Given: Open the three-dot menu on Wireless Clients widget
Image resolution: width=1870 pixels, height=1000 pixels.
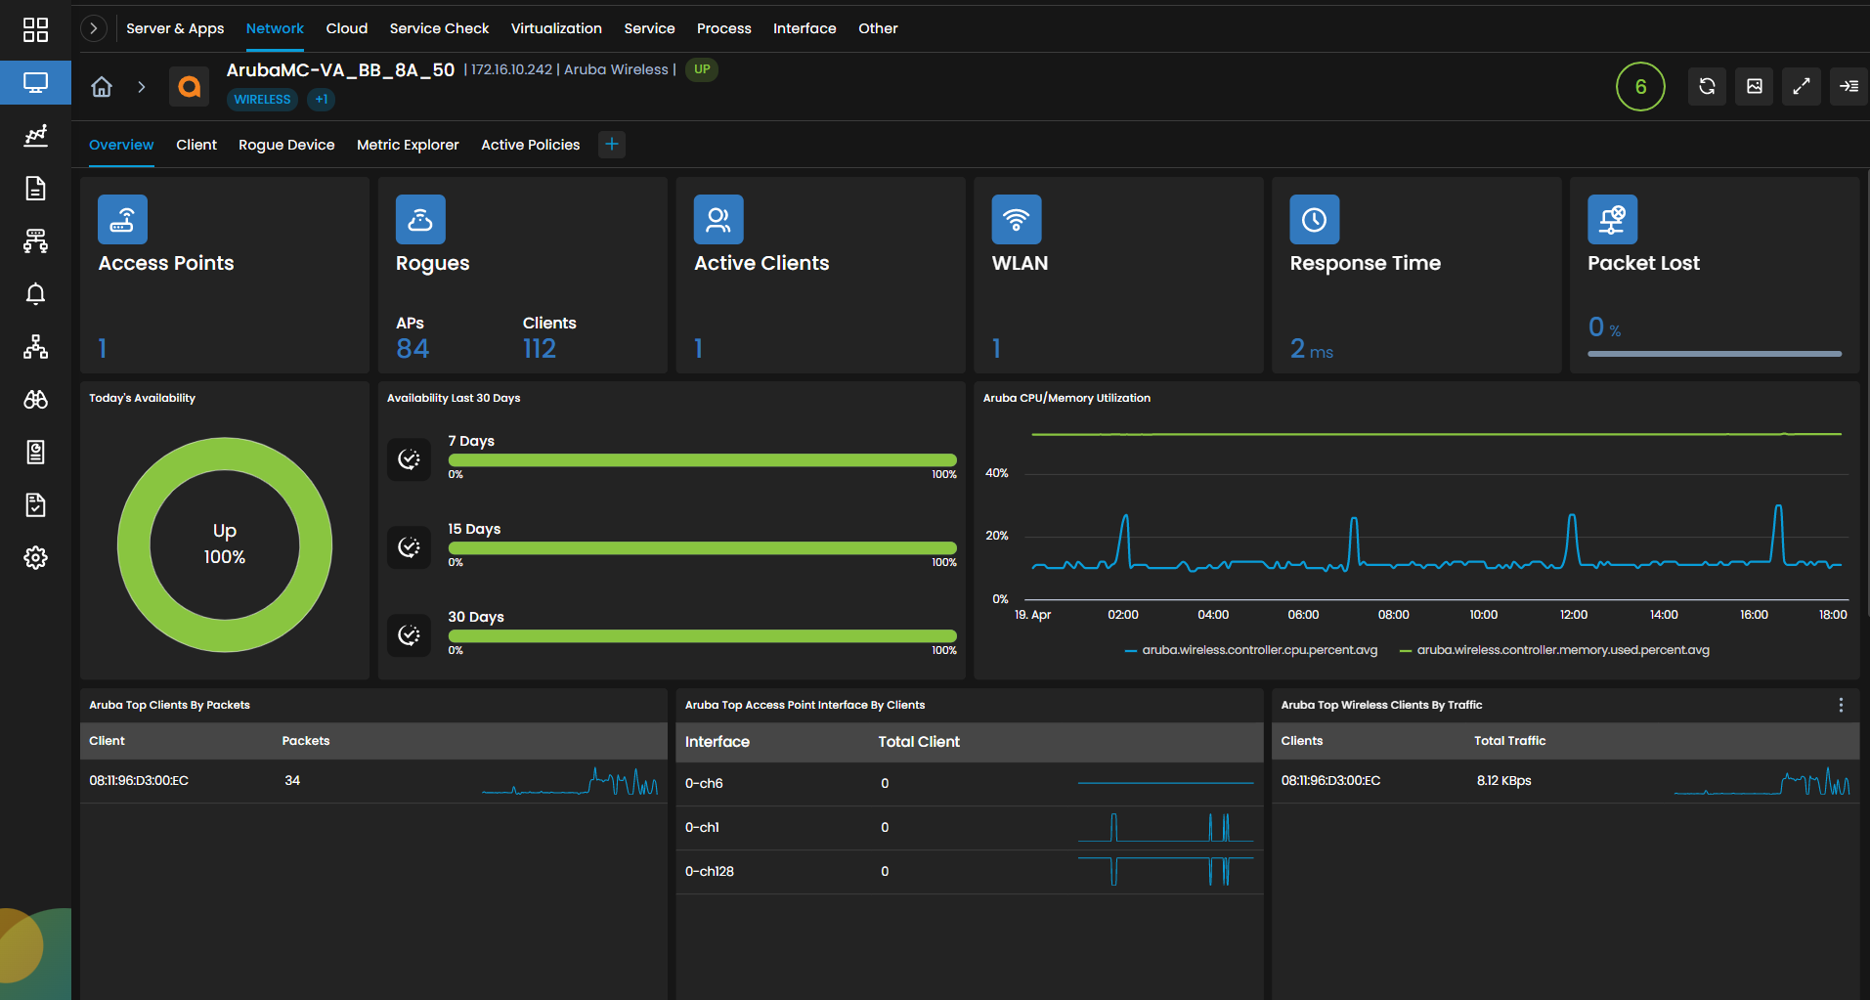Looking at the screenshot, I should coord(1841,705).
